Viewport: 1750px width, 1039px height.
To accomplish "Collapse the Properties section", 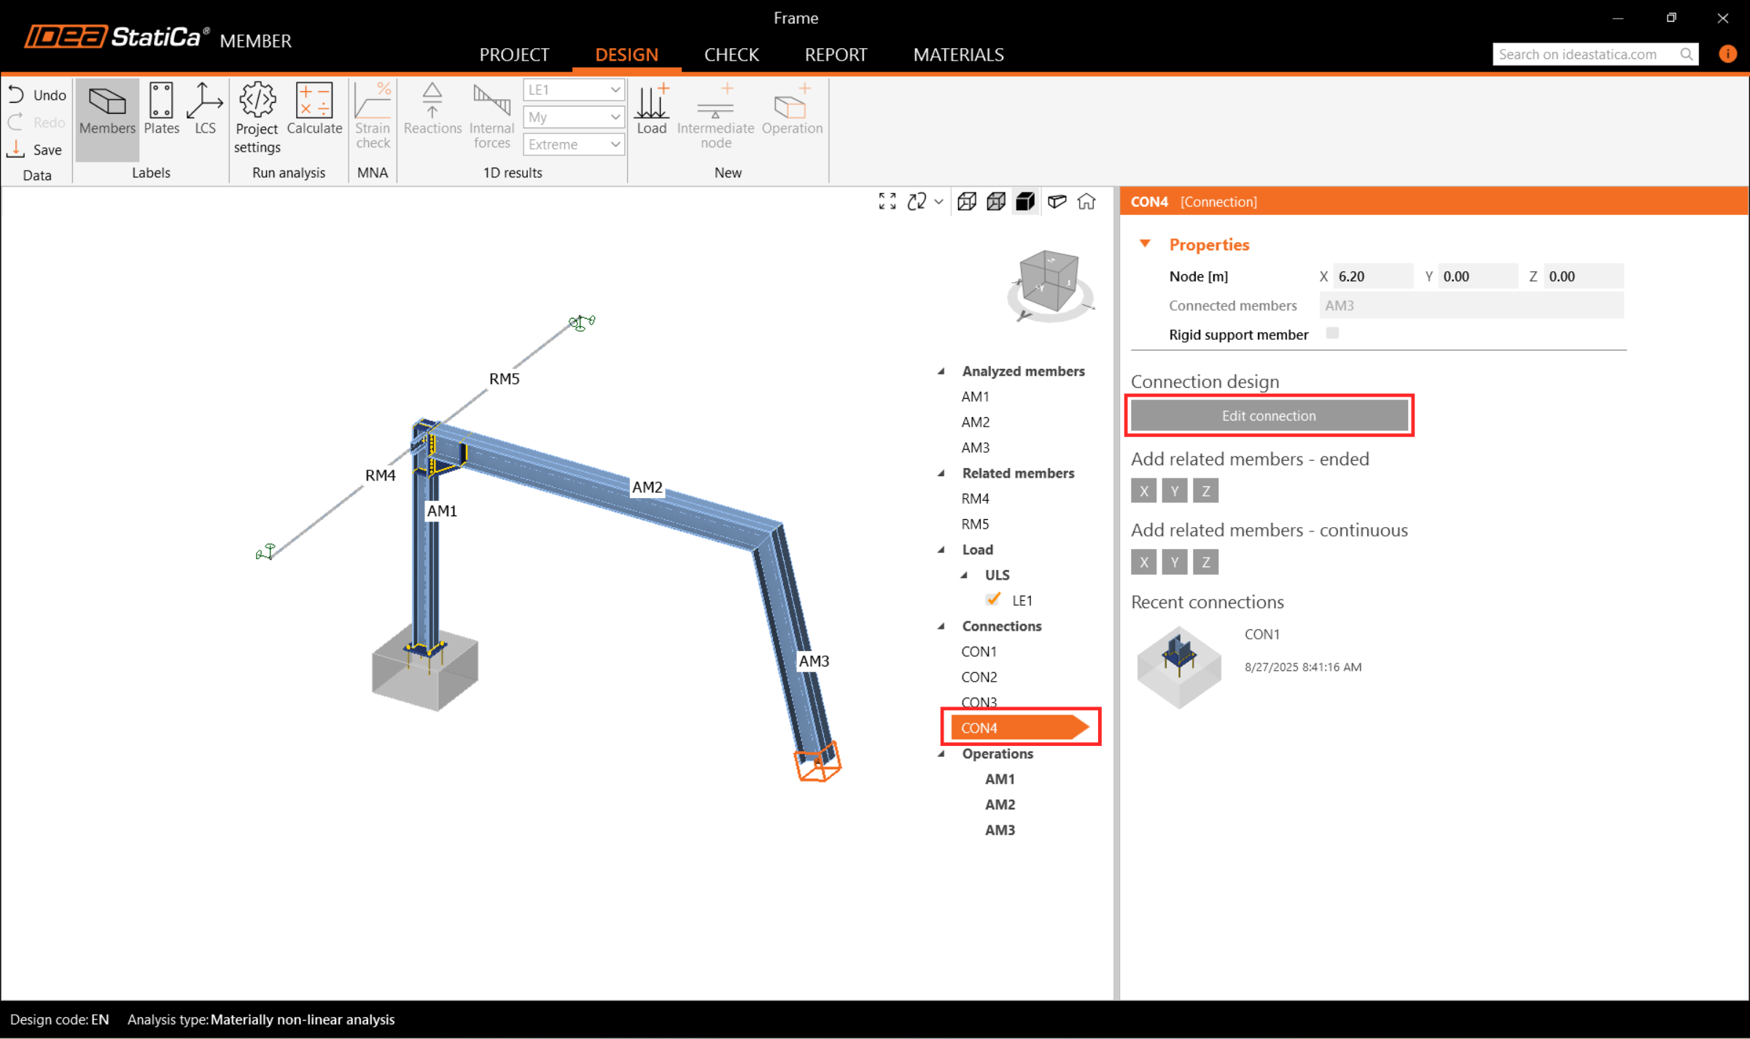I will 1145,244.
